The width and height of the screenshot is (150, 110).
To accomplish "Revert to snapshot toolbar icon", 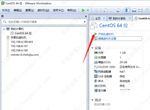I will (112, 10).
